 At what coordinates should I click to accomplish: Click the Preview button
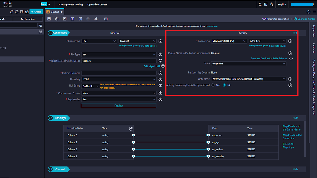[118, 106]
